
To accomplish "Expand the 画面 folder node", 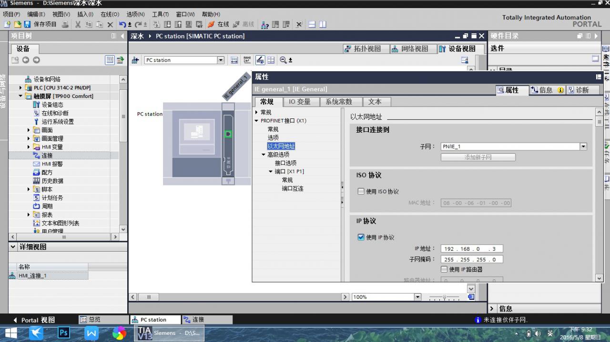I will tap(29, 130).
